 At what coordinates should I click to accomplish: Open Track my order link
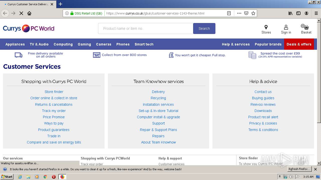[x=54, y=111]
